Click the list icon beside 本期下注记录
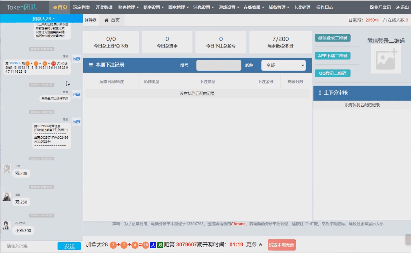This screenshot has width=411, height=253. (91, 65)
